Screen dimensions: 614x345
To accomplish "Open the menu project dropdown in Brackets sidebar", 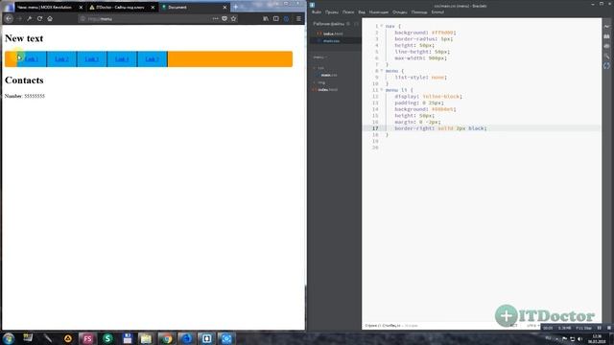I will click(319, 57).
